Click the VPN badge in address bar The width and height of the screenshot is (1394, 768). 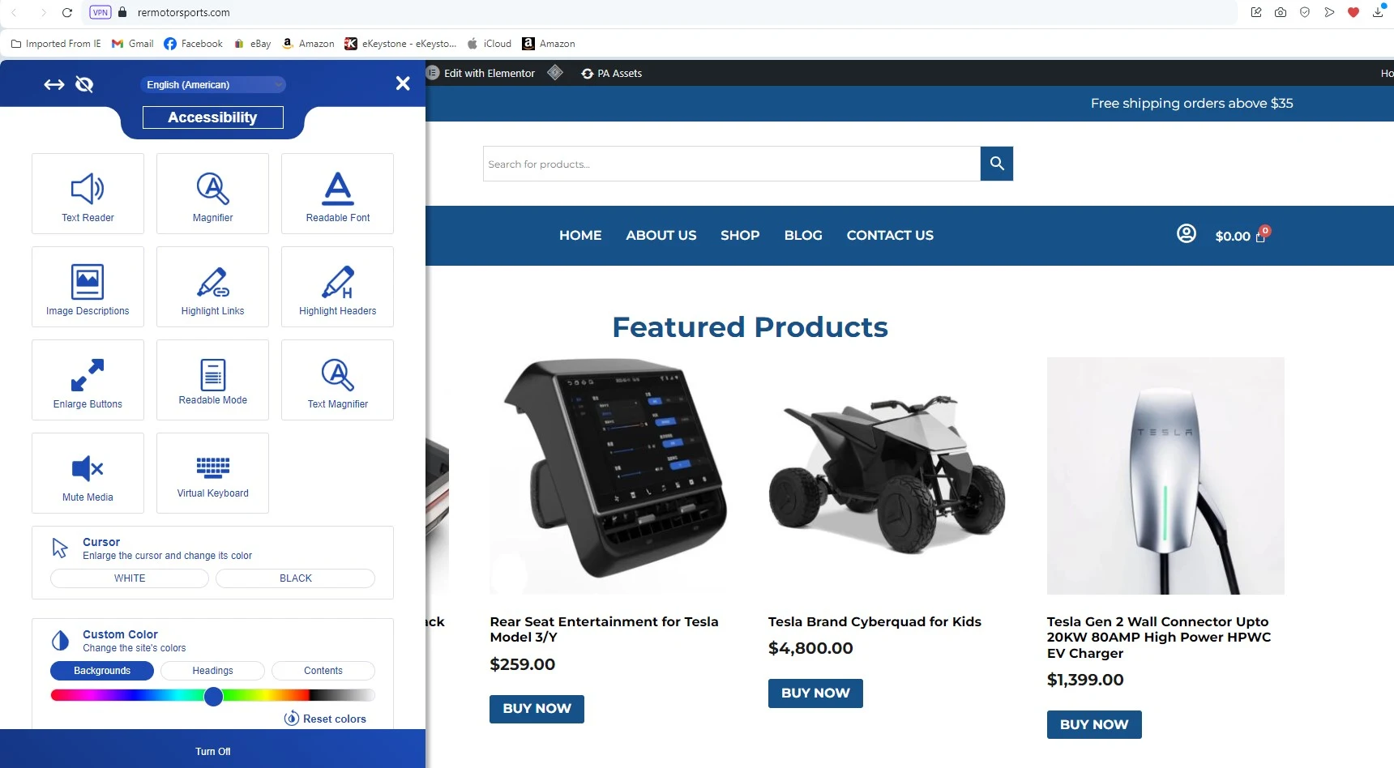(x=100, y=12)
